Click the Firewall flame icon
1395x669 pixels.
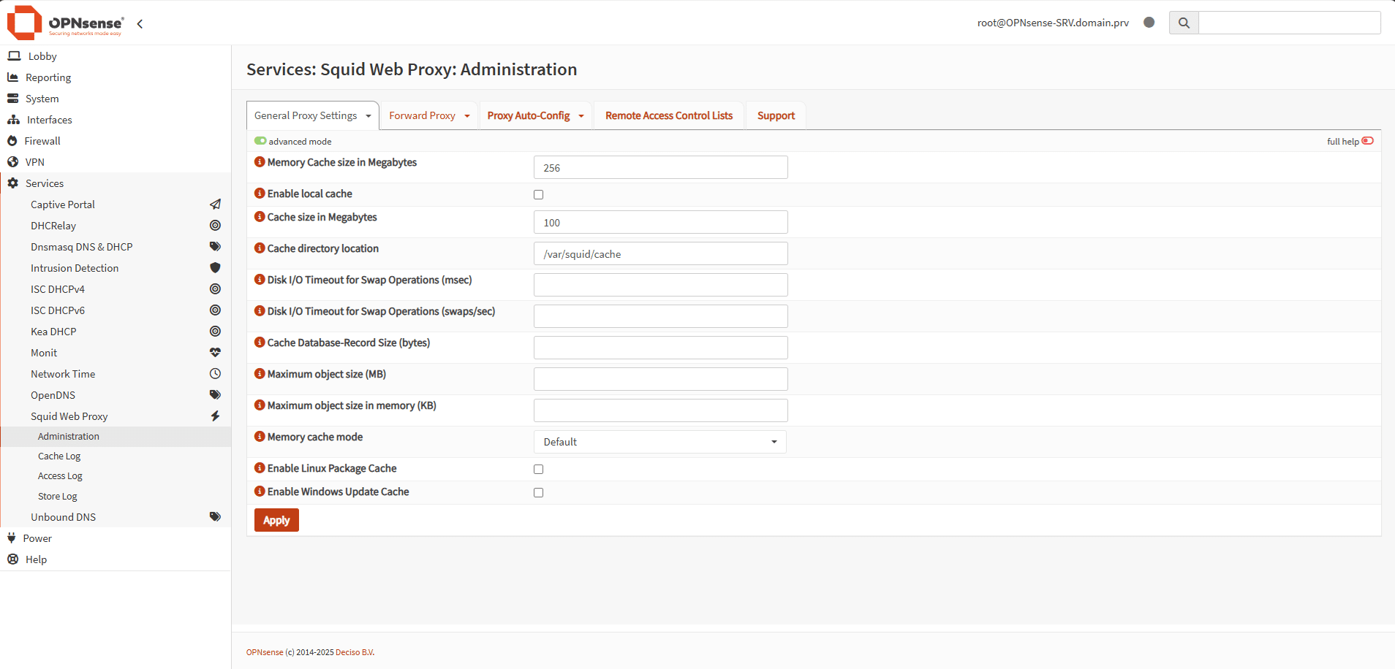pos(12,140)
